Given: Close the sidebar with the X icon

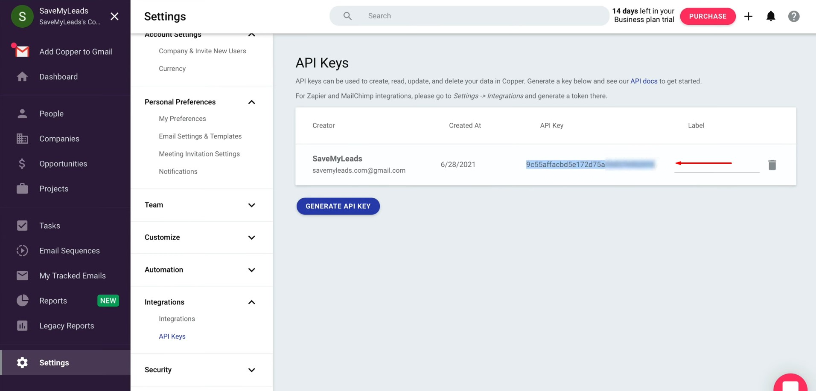Looking at the screenshot, I should click(x=114, y=16).
